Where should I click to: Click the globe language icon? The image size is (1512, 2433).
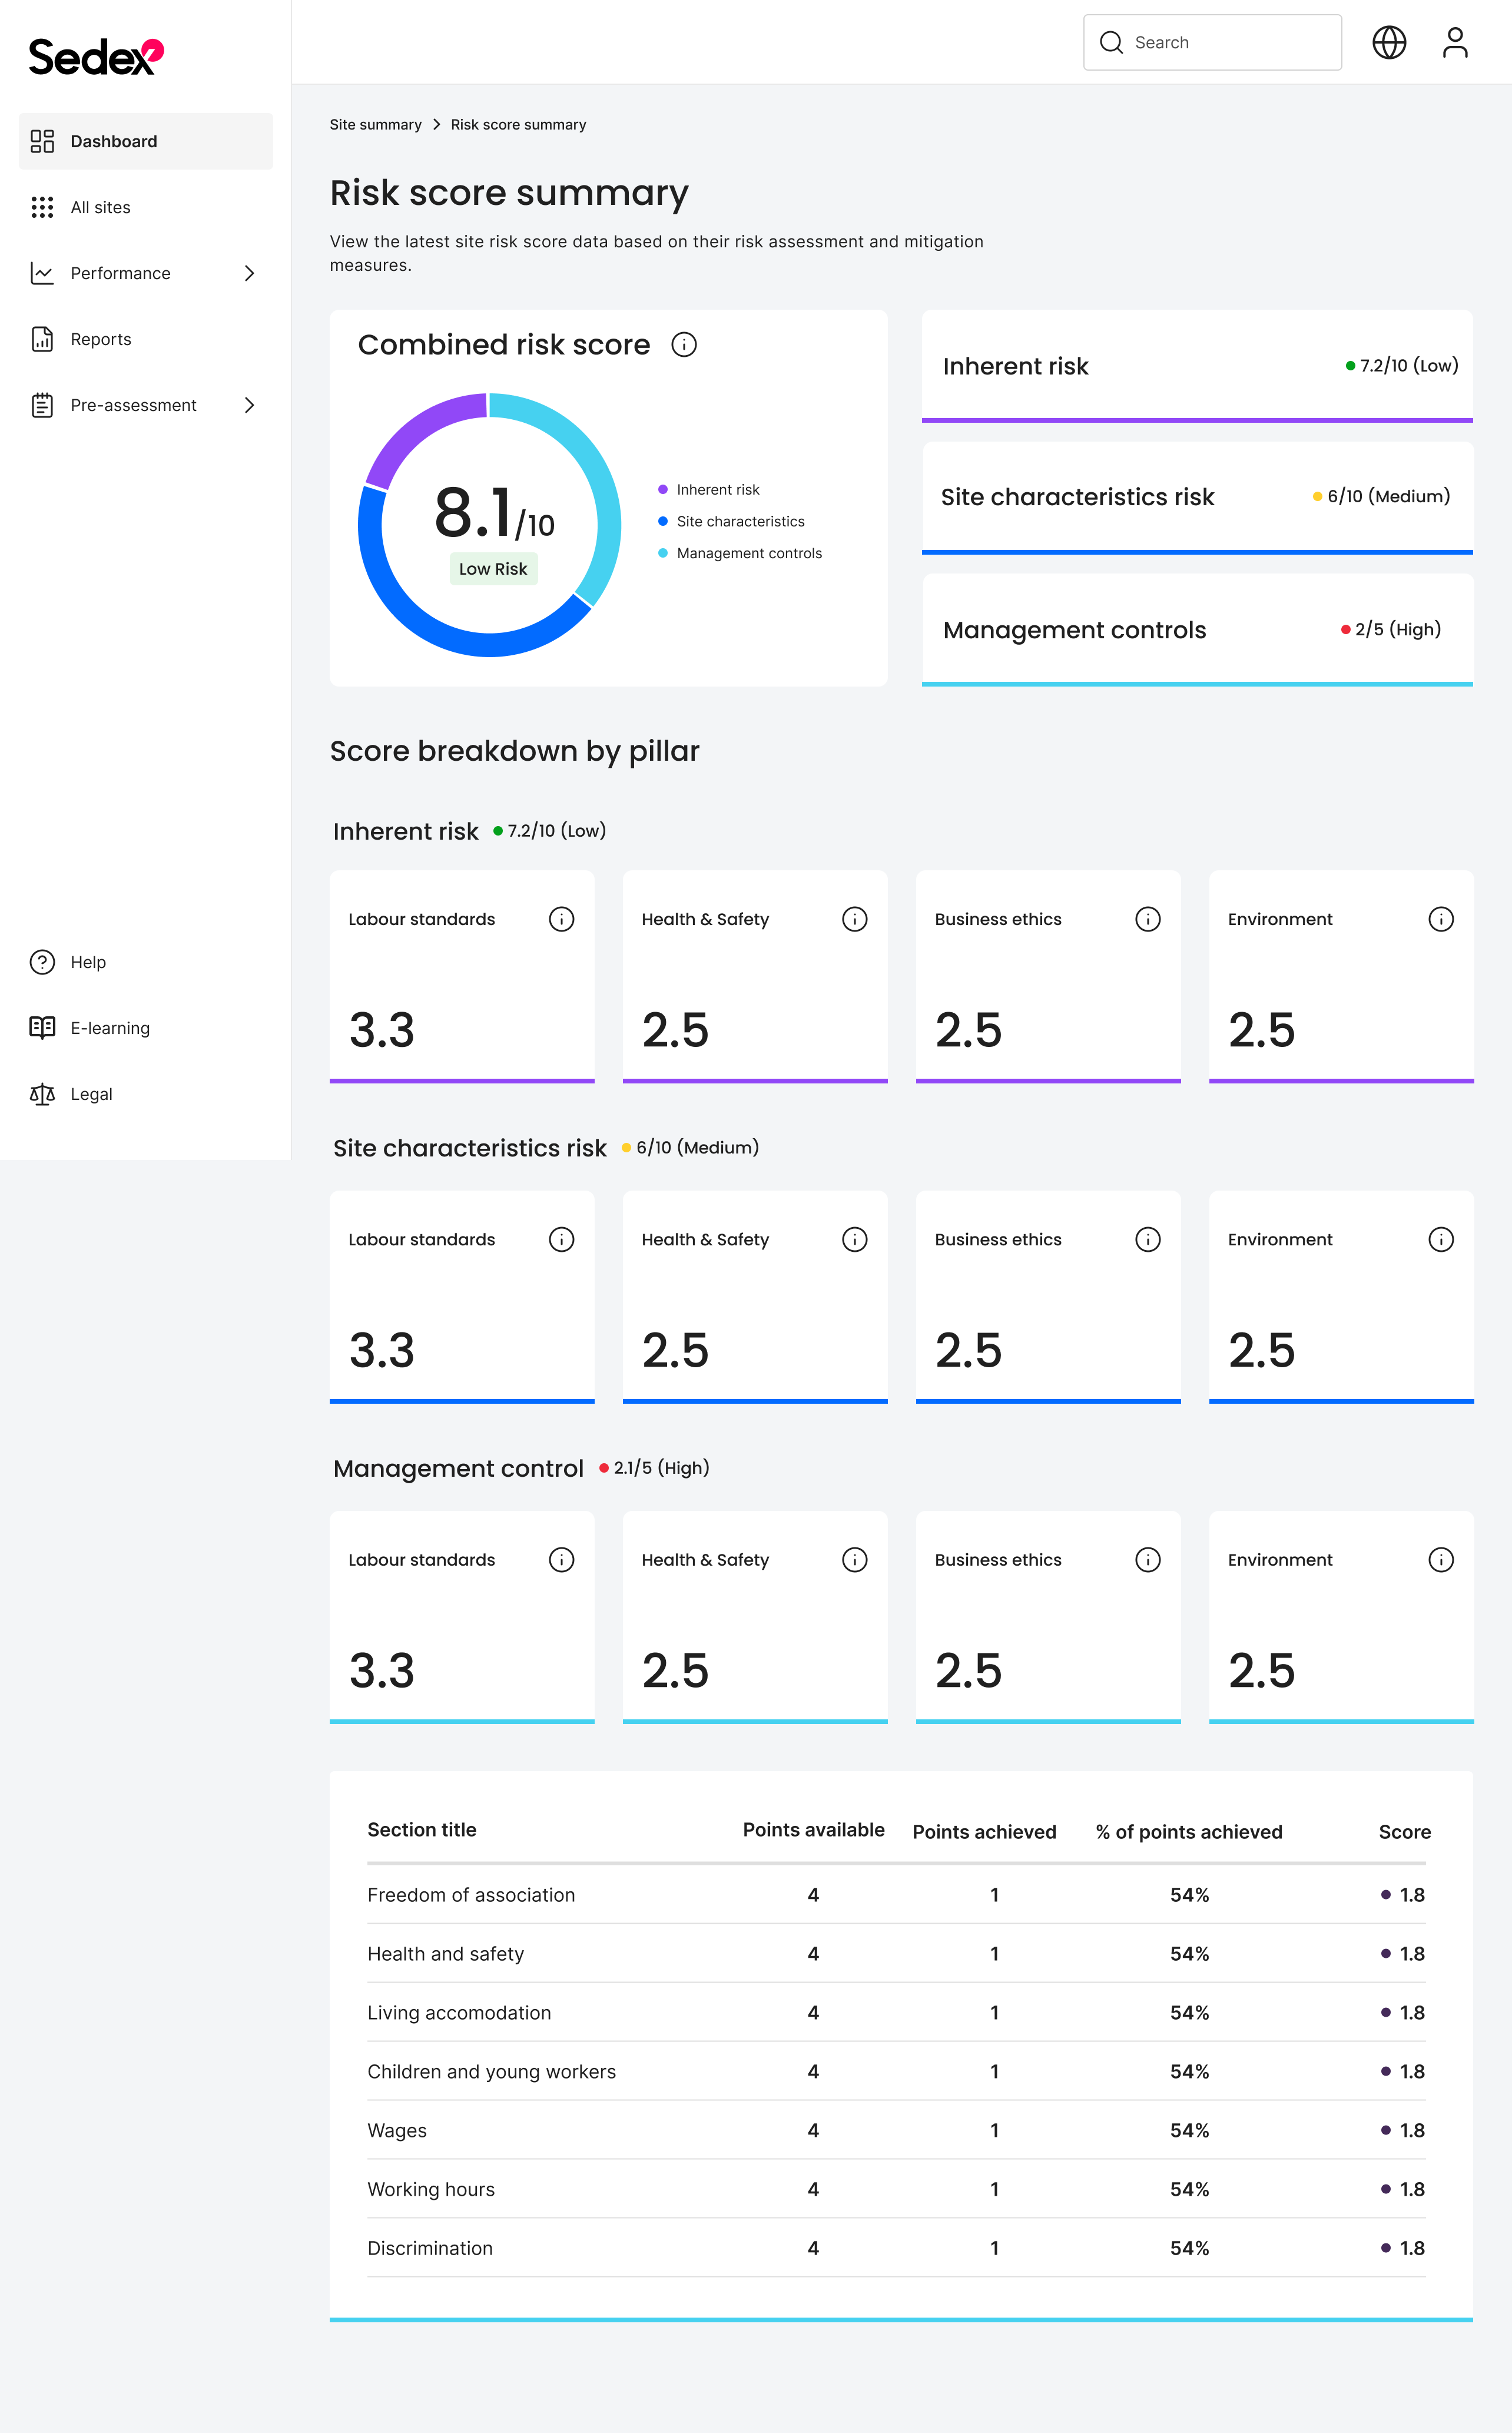1389,42
